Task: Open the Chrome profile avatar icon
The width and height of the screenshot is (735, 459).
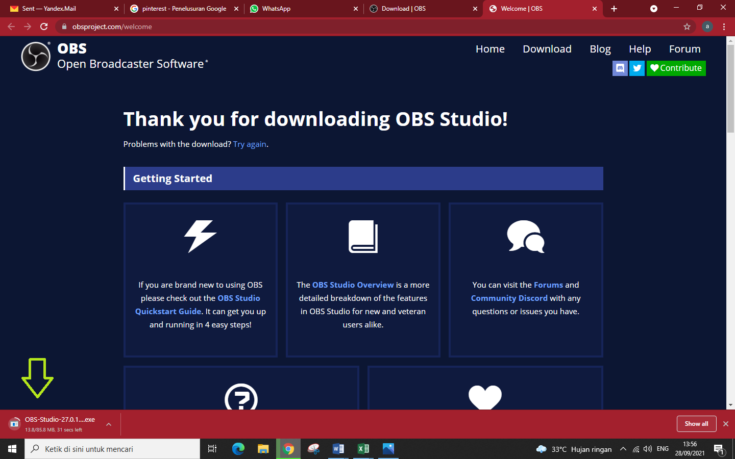Action: 707,27
